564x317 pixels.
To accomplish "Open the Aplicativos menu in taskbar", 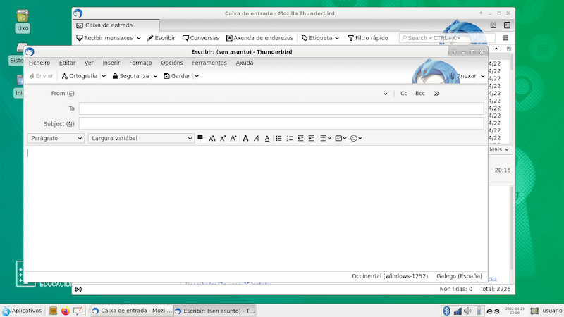I will click(22, 311).
